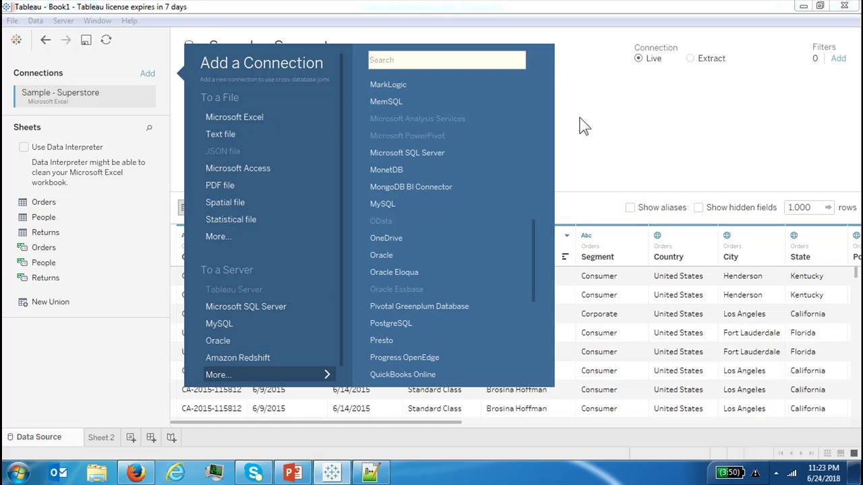Open the Tableau start page icon
The image size is (863, 485).
click(x=16, y=40)
